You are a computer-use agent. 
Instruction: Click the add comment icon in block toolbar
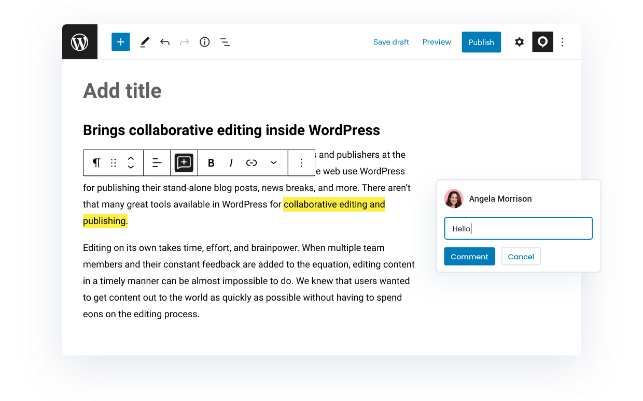[184, 163]
